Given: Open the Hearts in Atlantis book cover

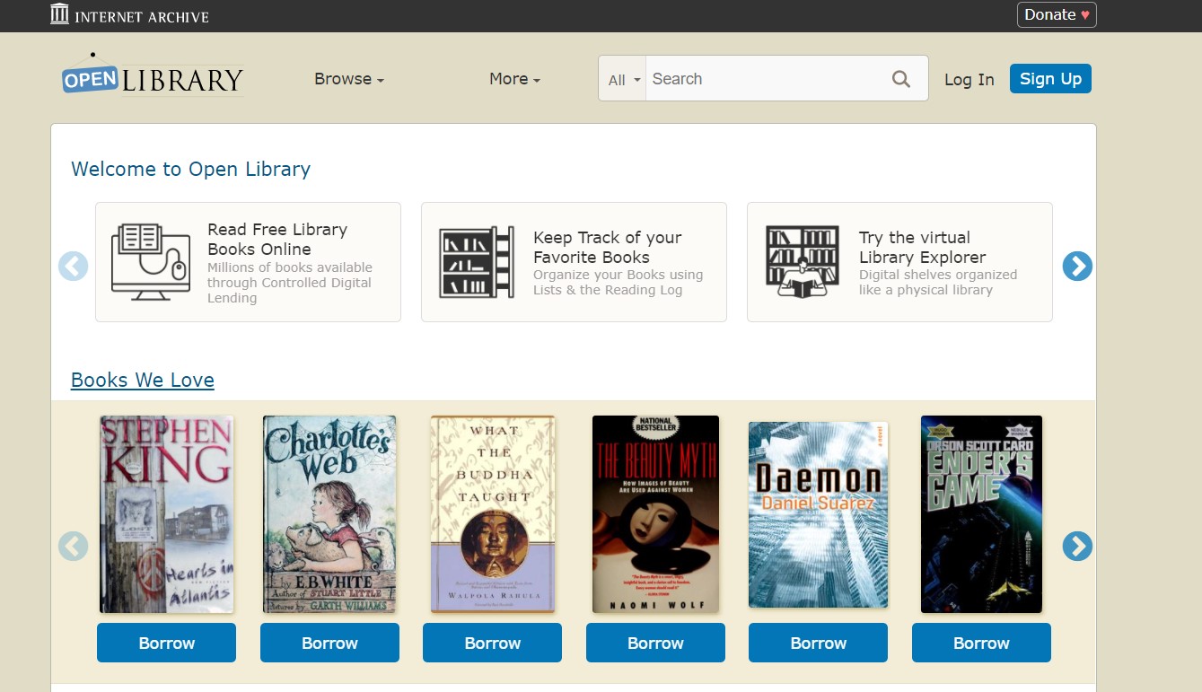Looking at the screenshot, I should pos(166,514).
